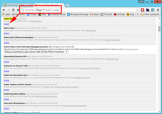Click the #enable-nacl-debug anchor link
The width and height of the screenshot is (162, 114).
[112, 40]
